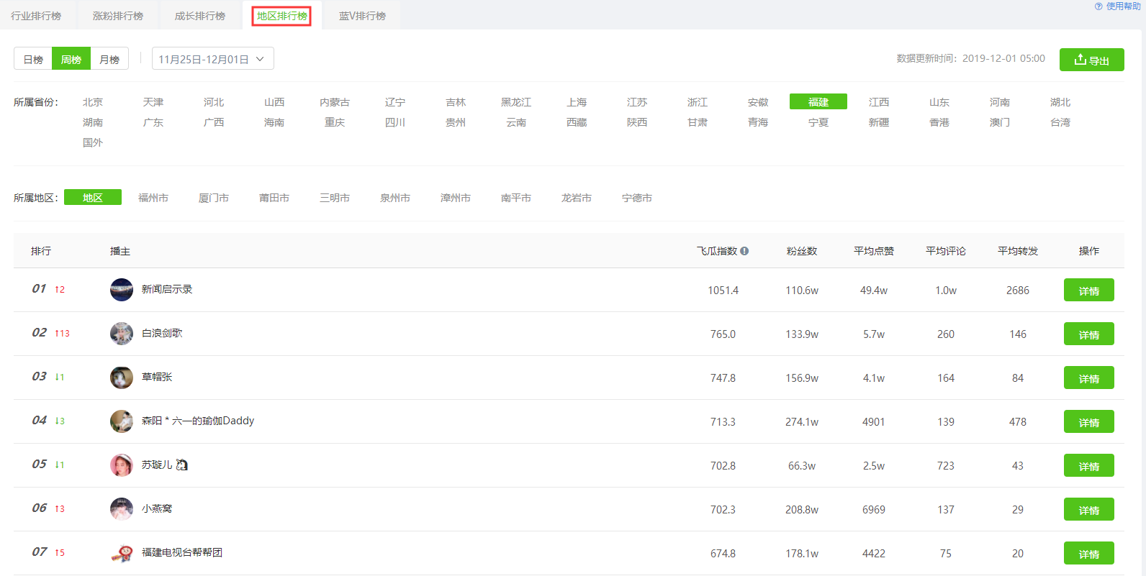Screen dimensions: 1146x576
Task: Switch to 成长排行榜 tab
Action: (x=200, y=16)
